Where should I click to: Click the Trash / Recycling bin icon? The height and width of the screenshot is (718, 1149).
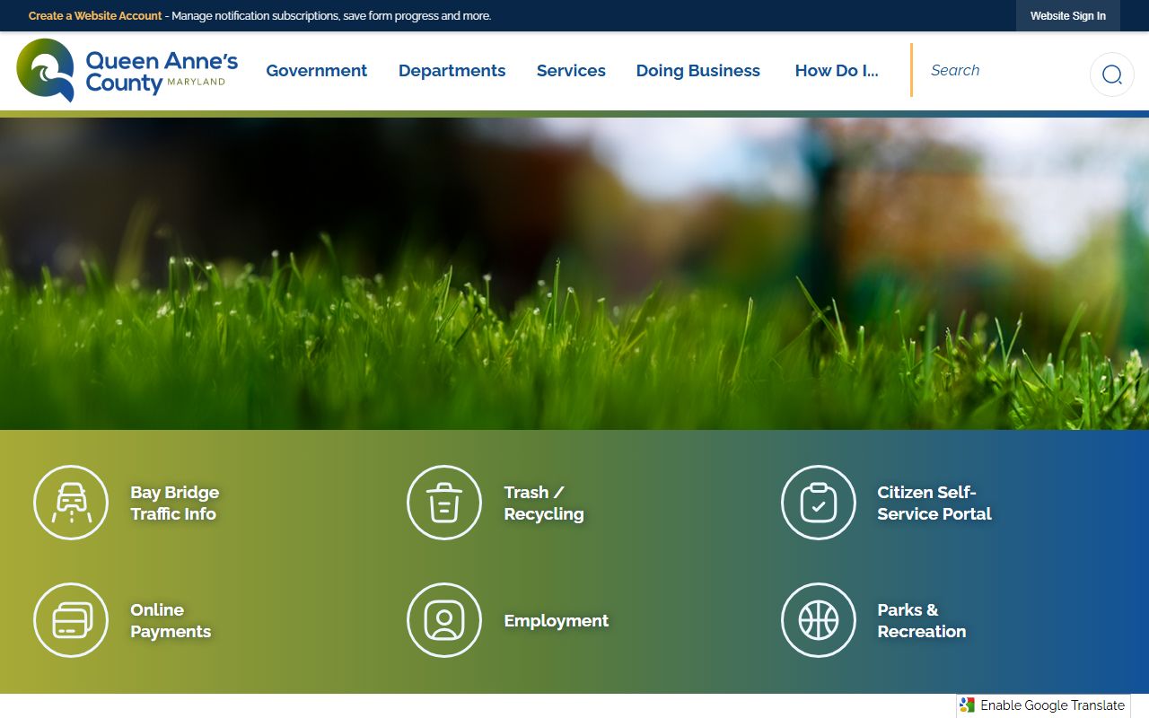click(x=444, y=503)
